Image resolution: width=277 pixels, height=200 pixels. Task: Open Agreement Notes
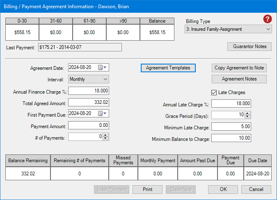(x=239, y=79)
